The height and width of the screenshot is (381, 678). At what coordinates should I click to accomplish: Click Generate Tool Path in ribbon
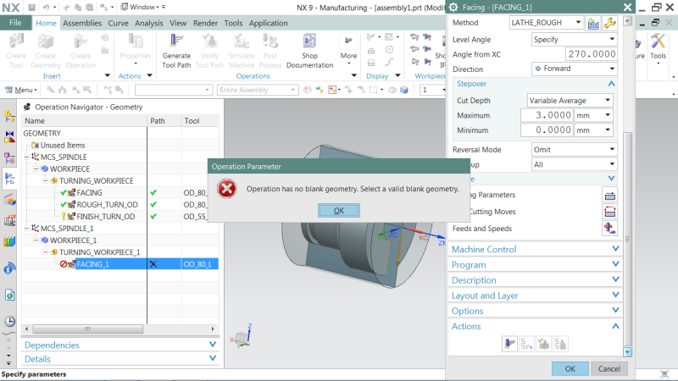click(x=176, y=51)
